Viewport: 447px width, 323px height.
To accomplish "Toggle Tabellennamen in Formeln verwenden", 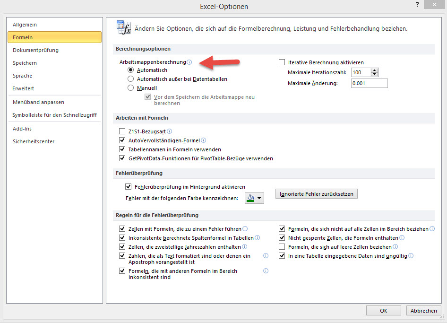I will click(122, 149).
